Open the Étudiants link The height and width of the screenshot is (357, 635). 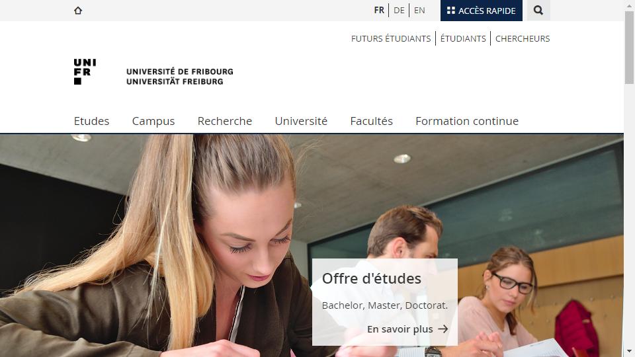(x=463, y=38)
